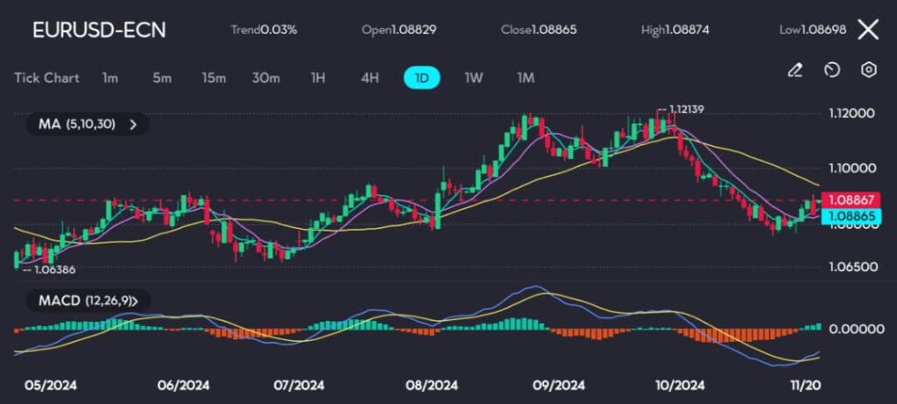Image resolution: width=897 pixels, height=404 pixels.
Task: Close the EURUSD-ECN chart panel
Action: pos(867,30)
